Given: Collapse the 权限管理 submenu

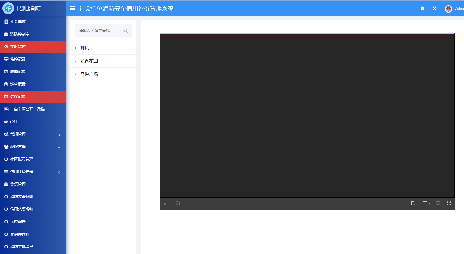Looking at the screenshot, I should (x=33, y=147).
